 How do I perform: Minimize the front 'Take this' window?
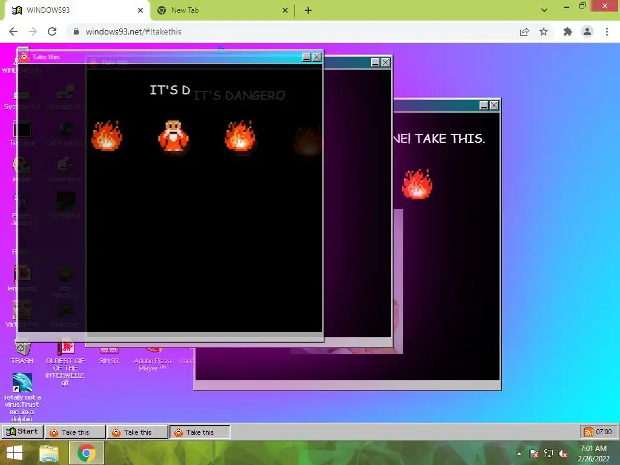click(306, 58)
